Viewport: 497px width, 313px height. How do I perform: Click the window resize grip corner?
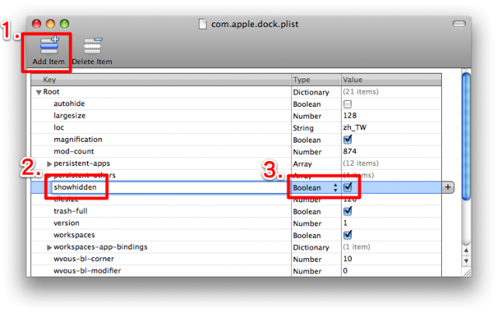[x=467, y=273]
